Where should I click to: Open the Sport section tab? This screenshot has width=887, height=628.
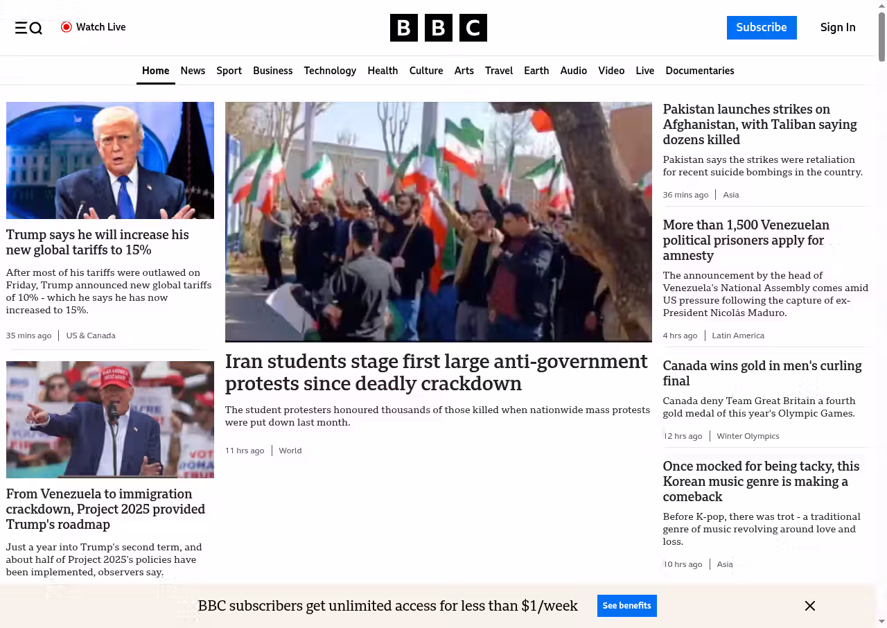pos(229,71)
